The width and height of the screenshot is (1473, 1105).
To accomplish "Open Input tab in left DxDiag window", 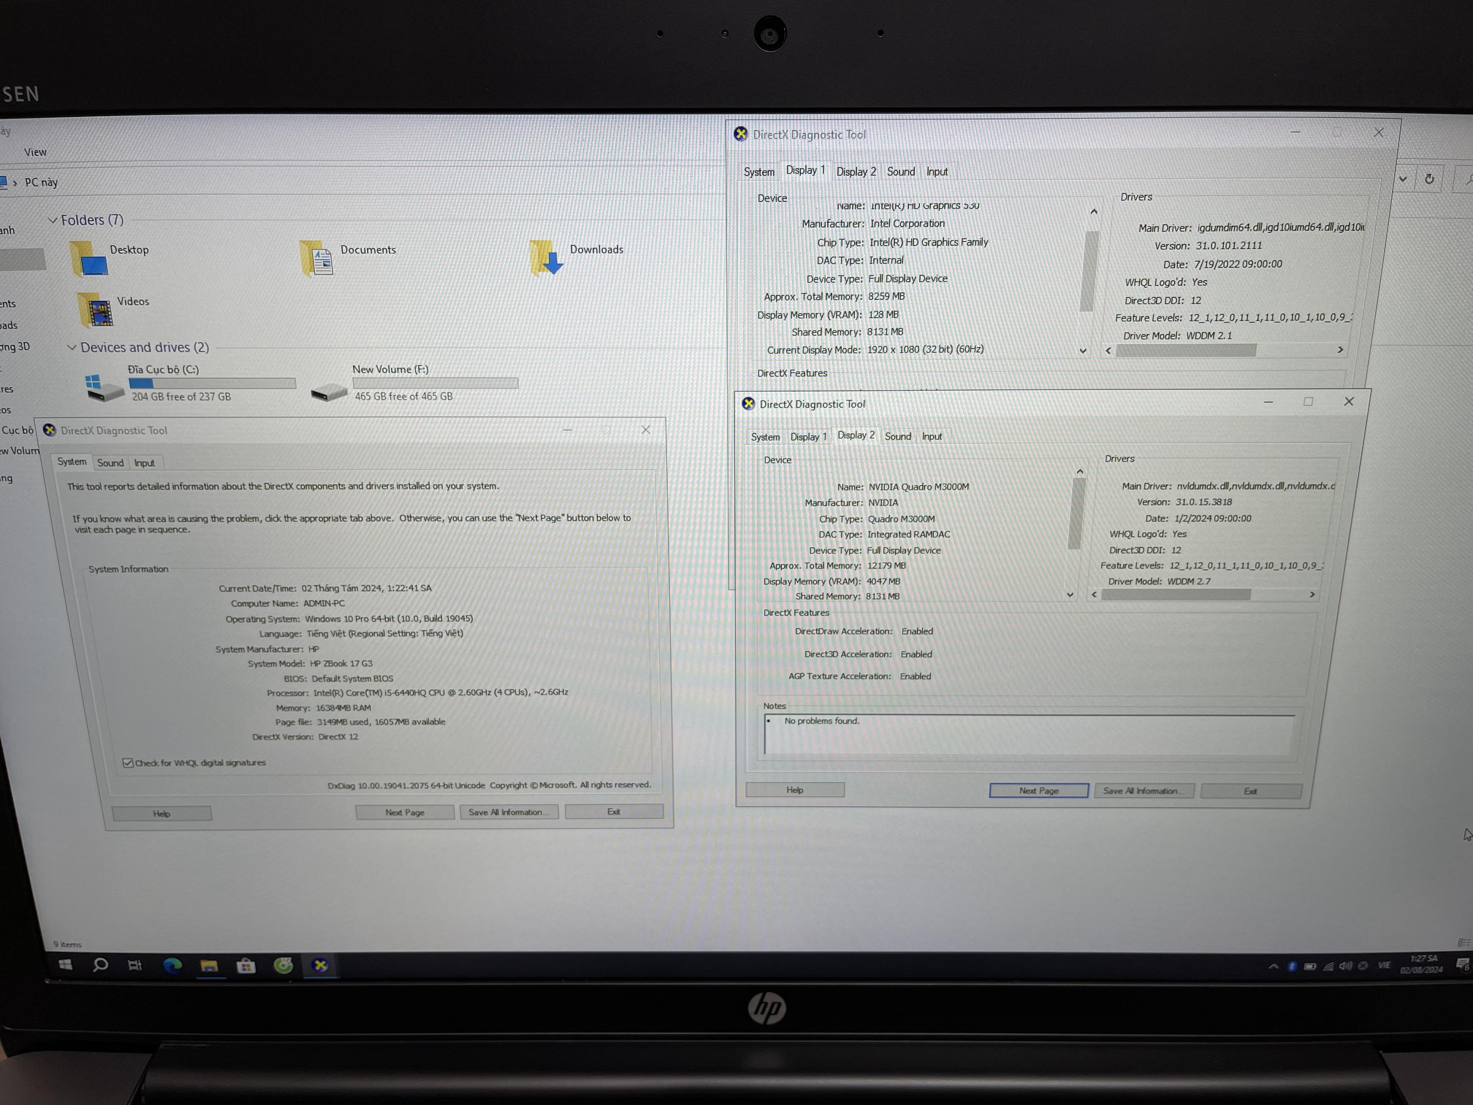I will click(145, 463).
